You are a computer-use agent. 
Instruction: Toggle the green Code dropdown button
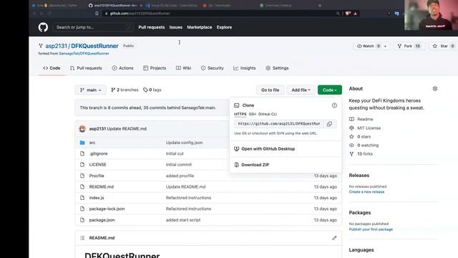[329, 90]
